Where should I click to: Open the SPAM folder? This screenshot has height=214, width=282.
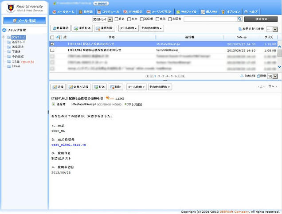[16, 66]
